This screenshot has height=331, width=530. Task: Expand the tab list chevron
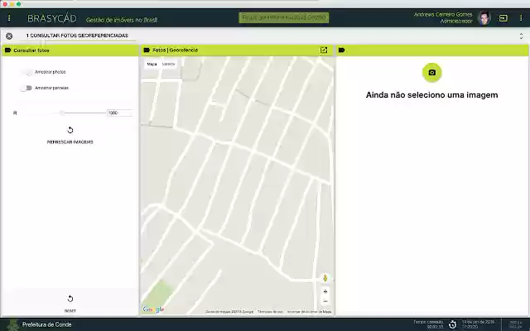521,36
